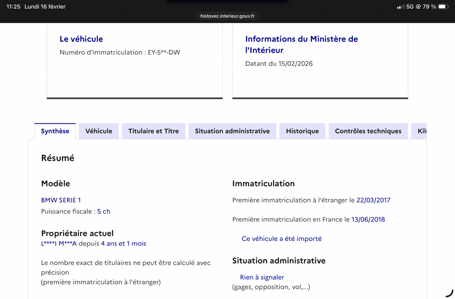Click the owner name L****I M***A
The image size is (455, 299).
point(59,244)
